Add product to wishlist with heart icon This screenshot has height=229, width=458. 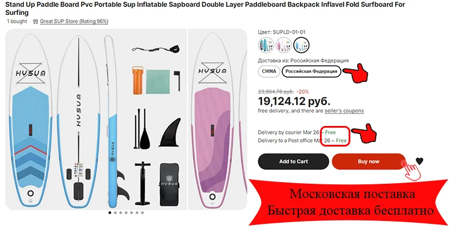[x=420, y=161]
